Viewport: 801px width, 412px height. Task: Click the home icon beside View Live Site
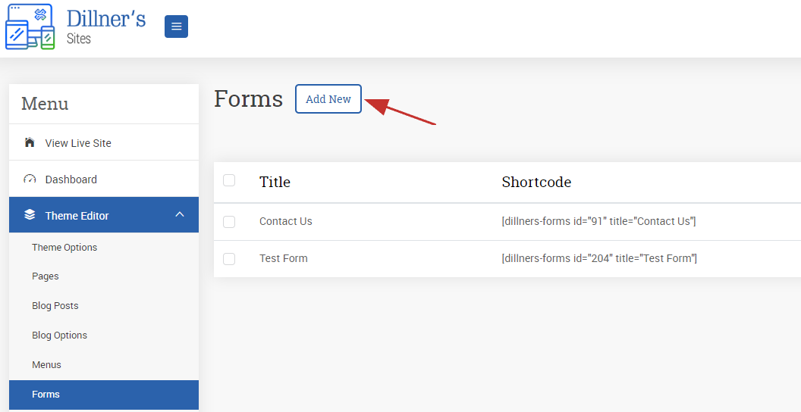point(30,142)
